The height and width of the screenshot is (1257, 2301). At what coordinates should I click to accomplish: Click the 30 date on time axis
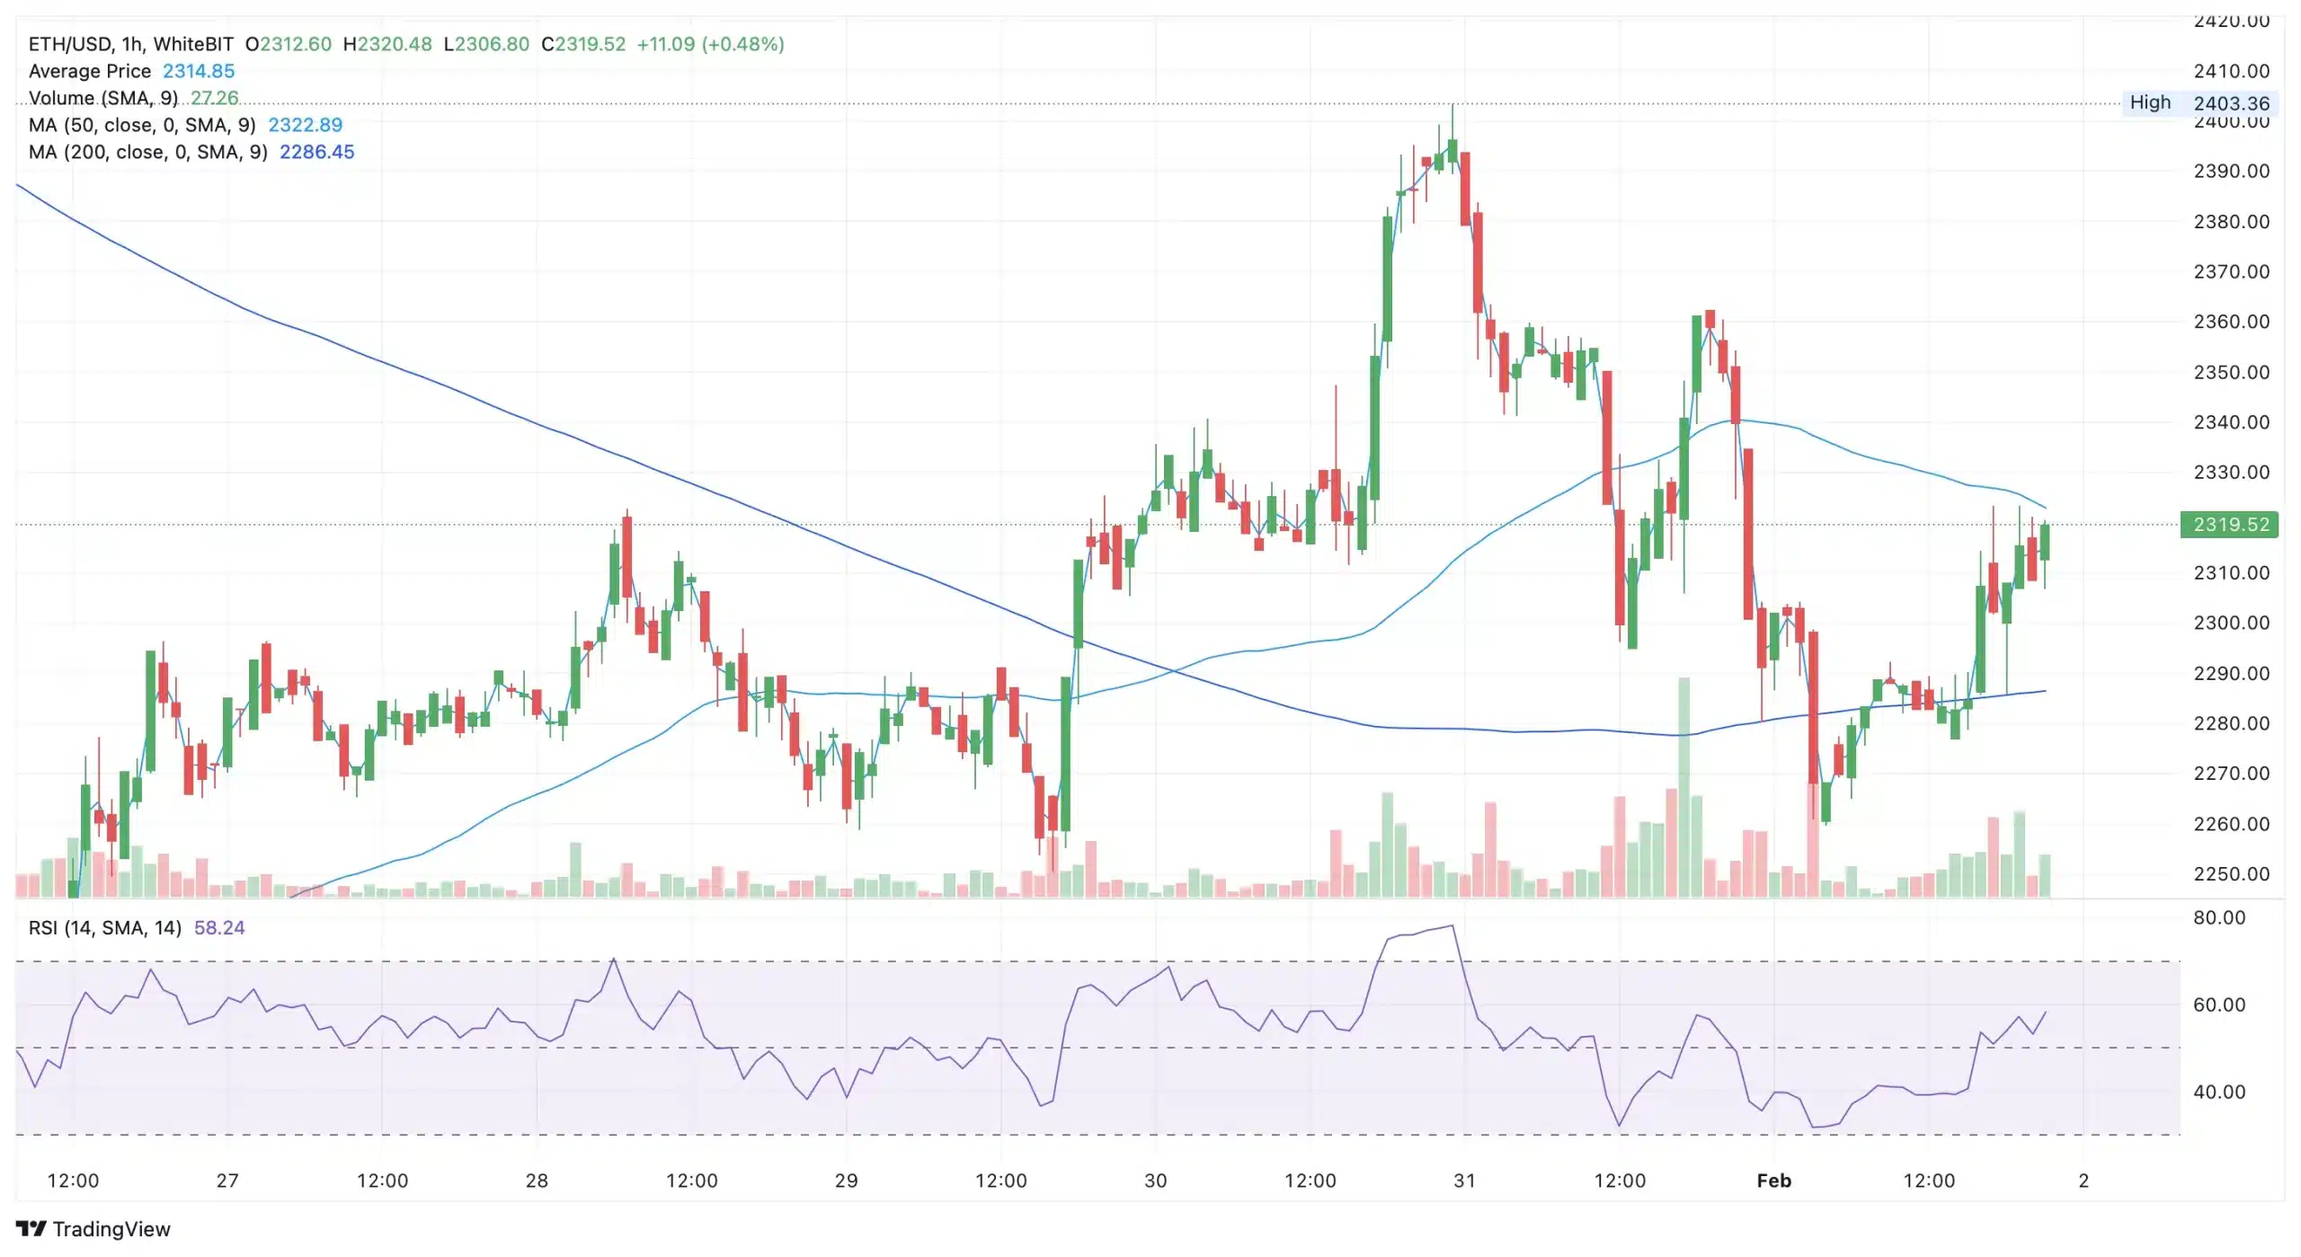[x=1155, y=1181]
